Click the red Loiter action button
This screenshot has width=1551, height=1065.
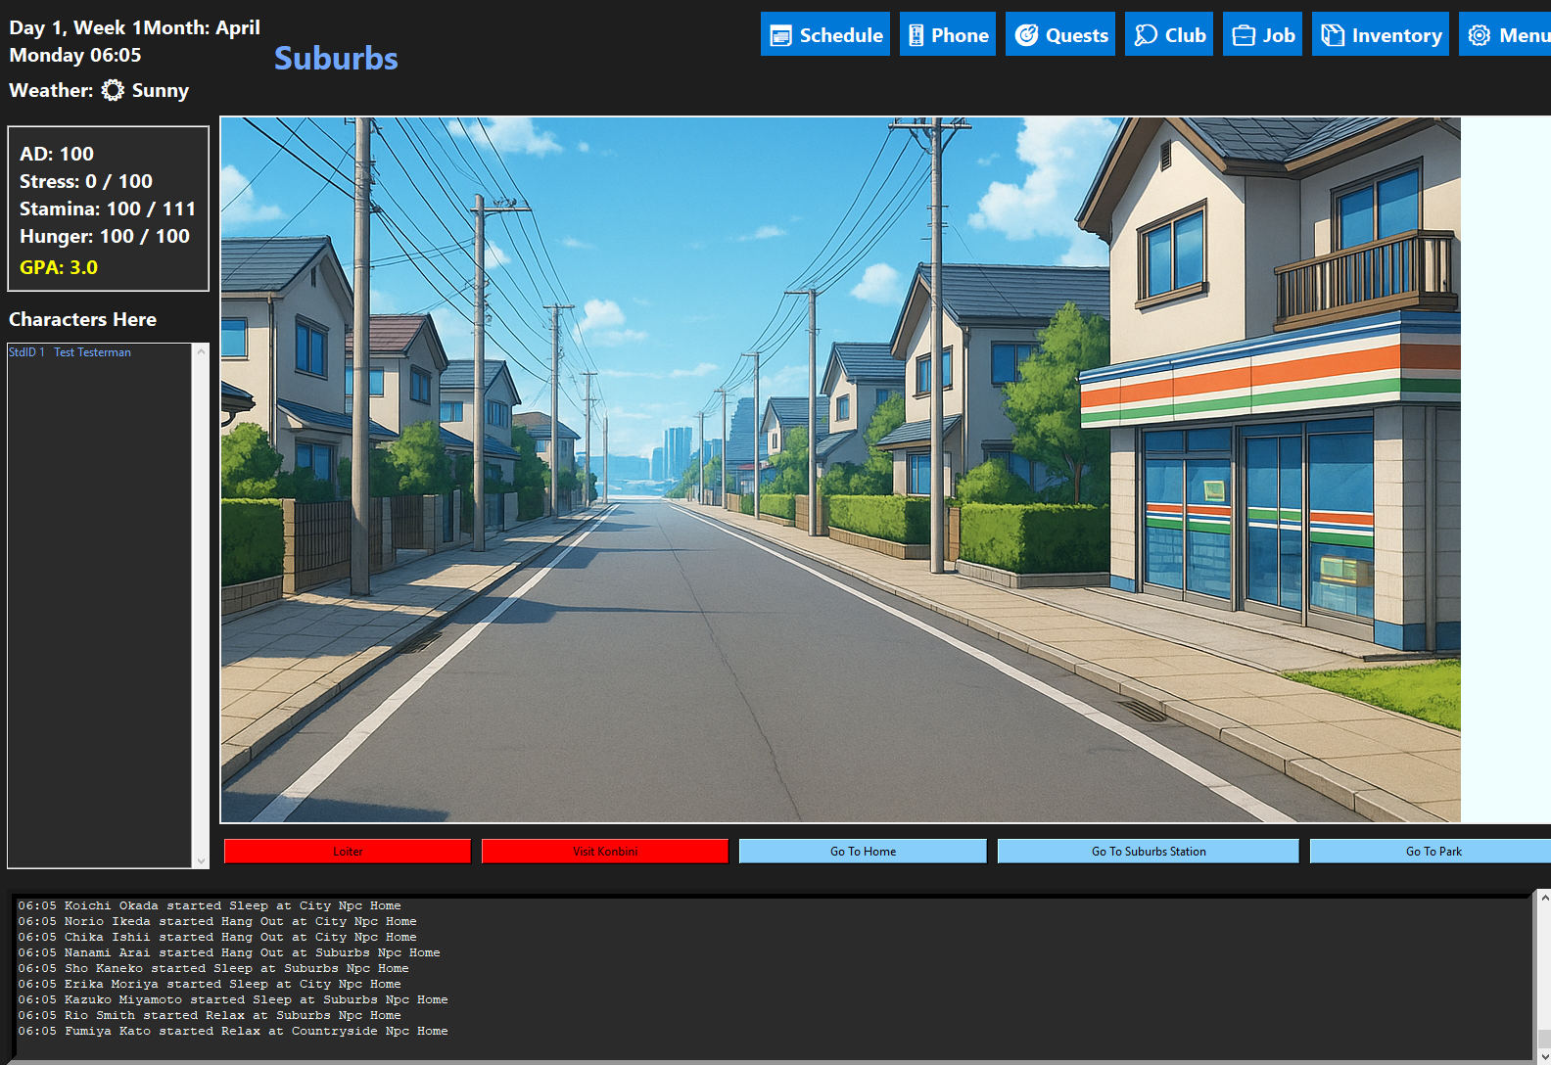pyautogui.click(x=348, y=852)
